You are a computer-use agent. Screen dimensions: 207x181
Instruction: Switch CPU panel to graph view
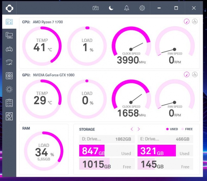click(195, 21)
